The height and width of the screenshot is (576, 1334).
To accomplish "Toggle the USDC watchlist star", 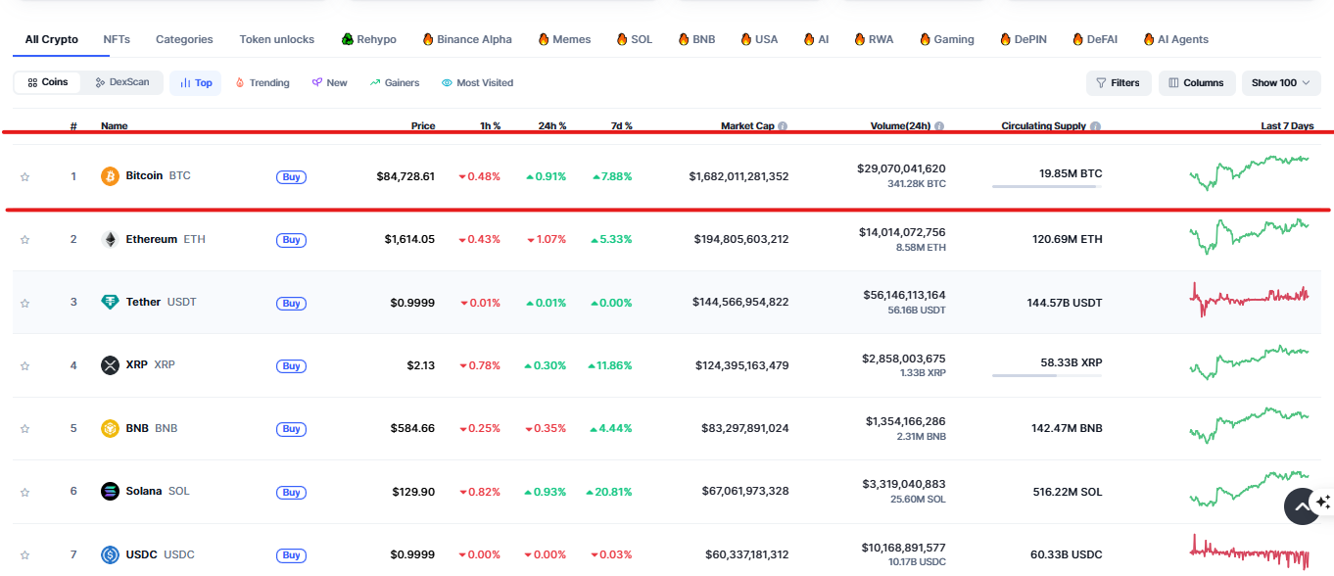I will 24,555.
